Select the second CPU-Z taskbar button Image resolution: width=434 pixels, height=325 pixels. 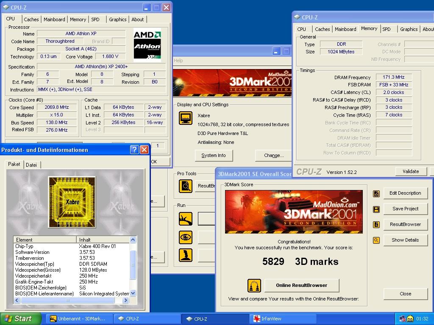point(215,319)
